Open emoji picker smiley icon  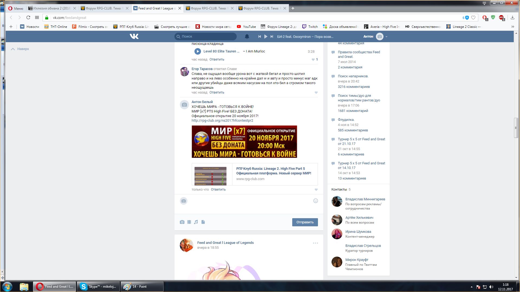tap(316, 201)
